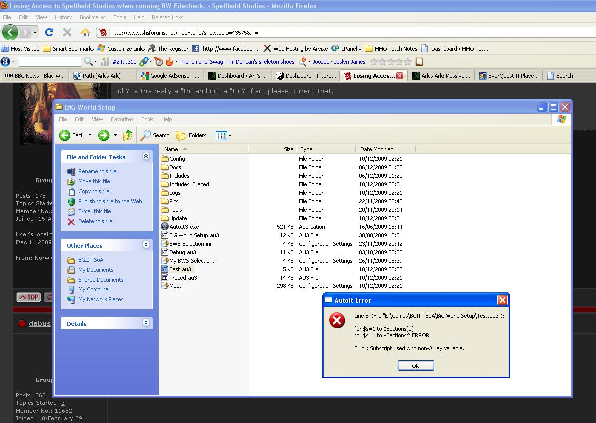
Task: Reload the page in Firefox
Action: (49, 32)
